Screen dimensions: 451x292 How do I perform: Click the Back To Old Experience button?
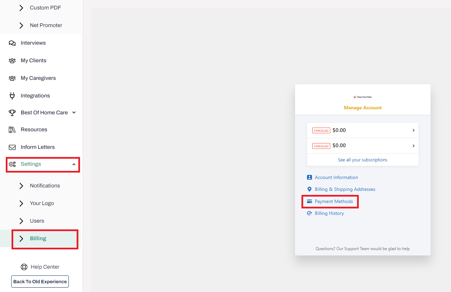coord(40,281)
